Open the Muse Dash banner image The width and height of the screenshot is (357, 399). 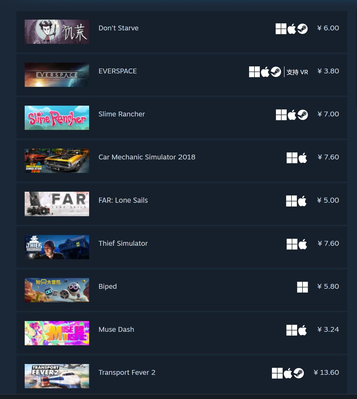coord(57,333)
